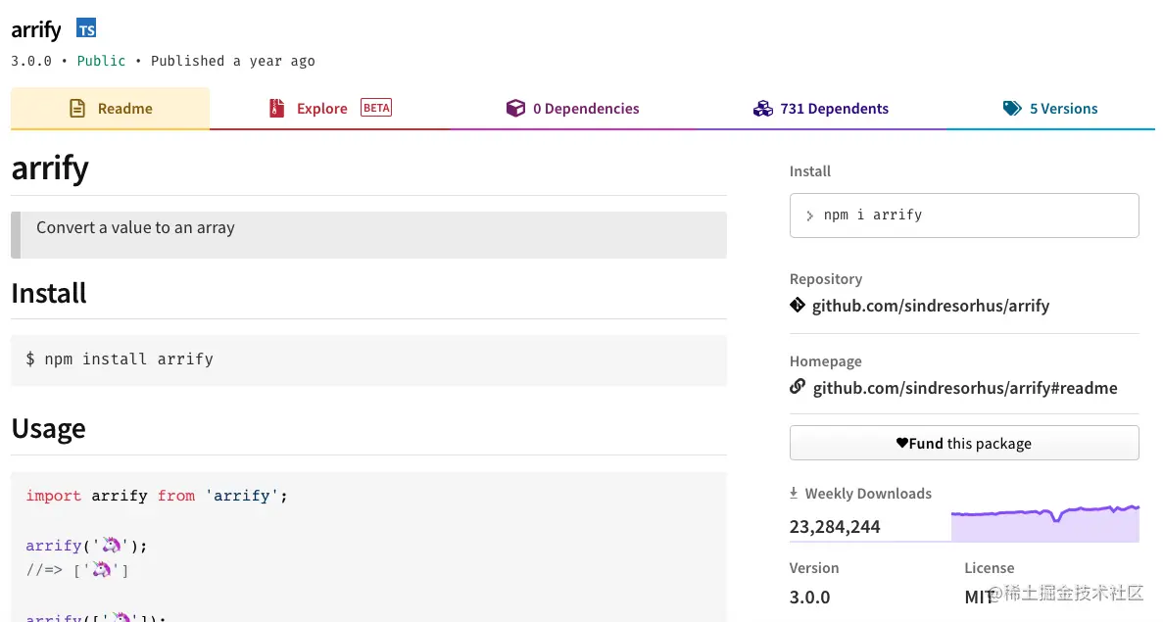
Task: Click the weekly downloads sparkline chart
Action: pos(1045,523)
